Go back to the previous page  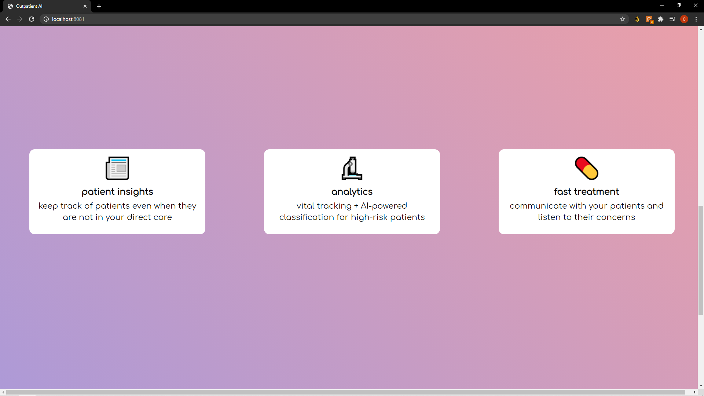coord(8,19)
